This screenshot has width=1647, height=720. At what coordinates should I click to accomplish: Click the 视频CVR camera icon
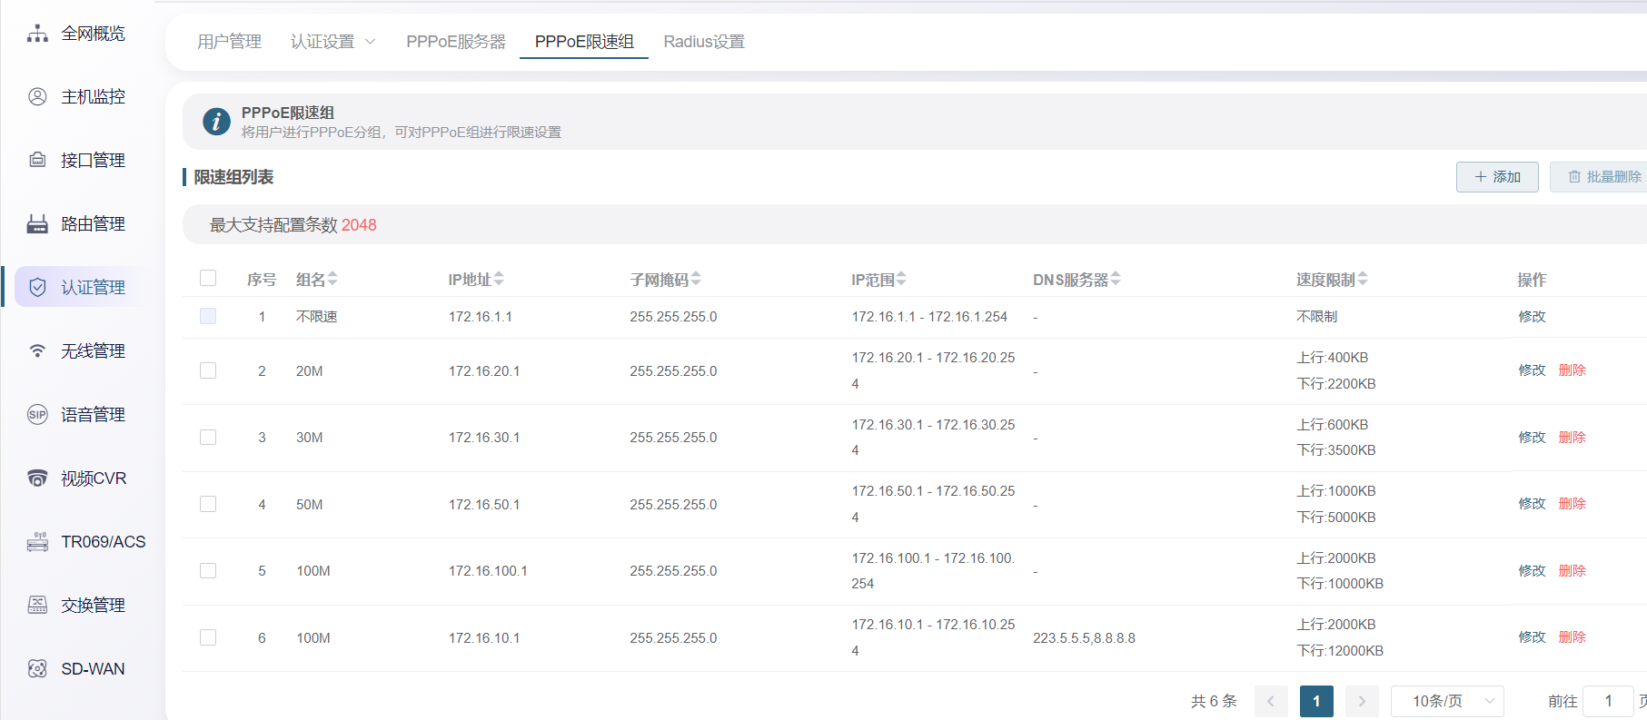coord(37,478)
